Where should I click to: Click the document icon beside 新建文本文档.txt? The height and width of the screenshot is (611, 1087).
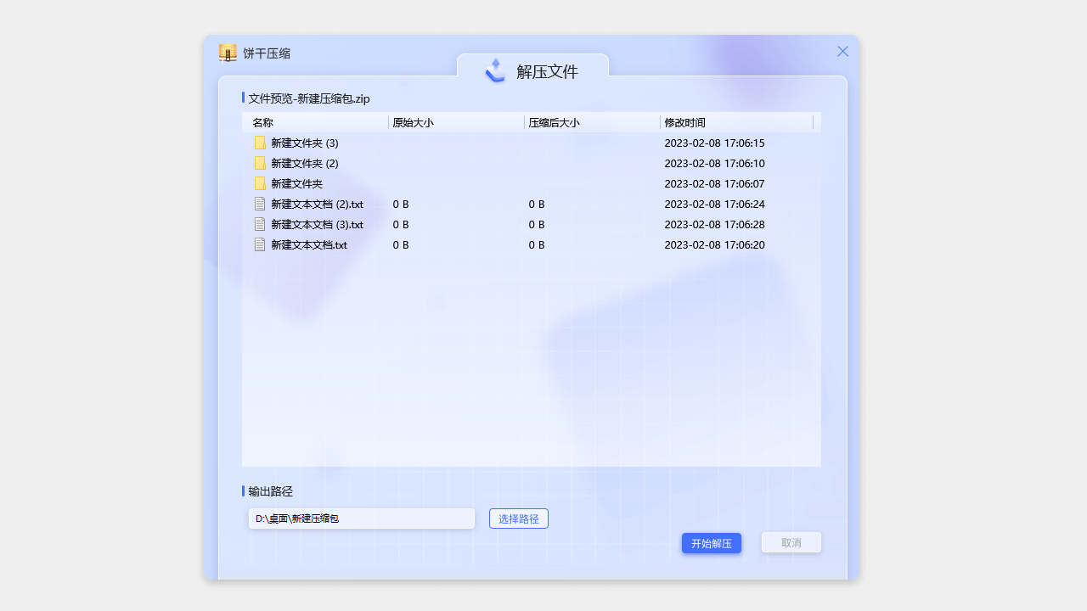[260, 244]
